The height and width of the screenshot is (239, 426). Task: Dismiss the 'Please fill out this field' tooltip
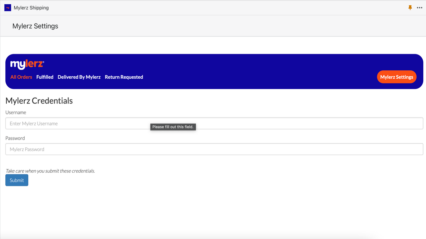coord(173,127)
